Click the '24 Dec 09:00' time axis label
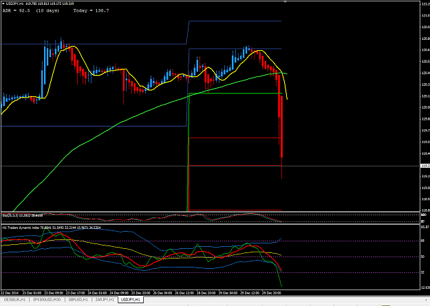The height and width of the screenshot is (306, 430). pyautogui.click(x=119, y=293)
